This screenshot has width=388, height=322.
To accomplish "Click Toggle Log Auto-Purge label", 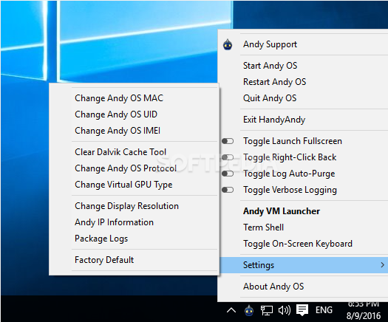I will (289, 174).
